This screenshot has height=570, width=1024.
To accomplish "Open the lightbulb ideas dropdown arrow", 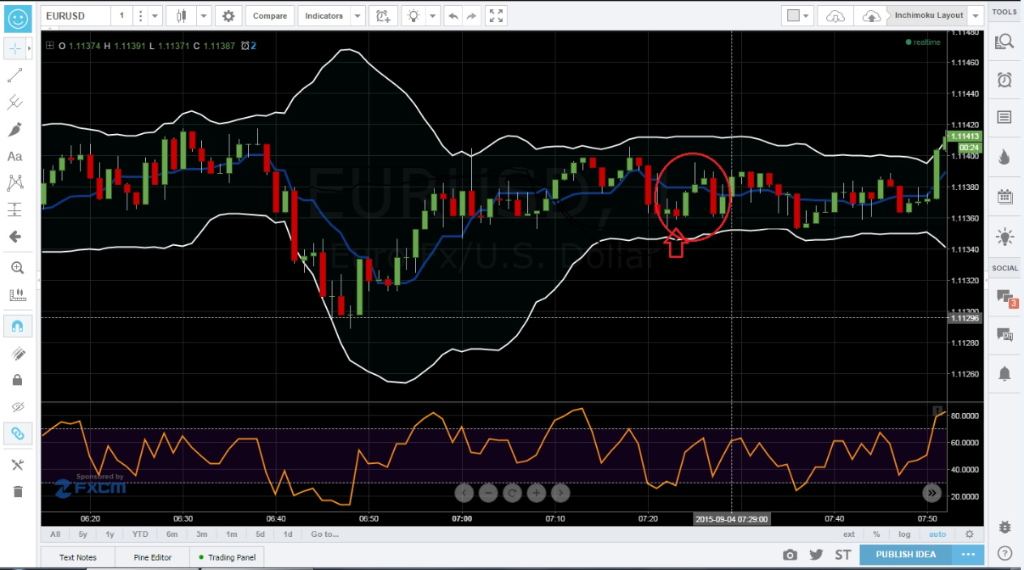I will click(x=433, y=15).
